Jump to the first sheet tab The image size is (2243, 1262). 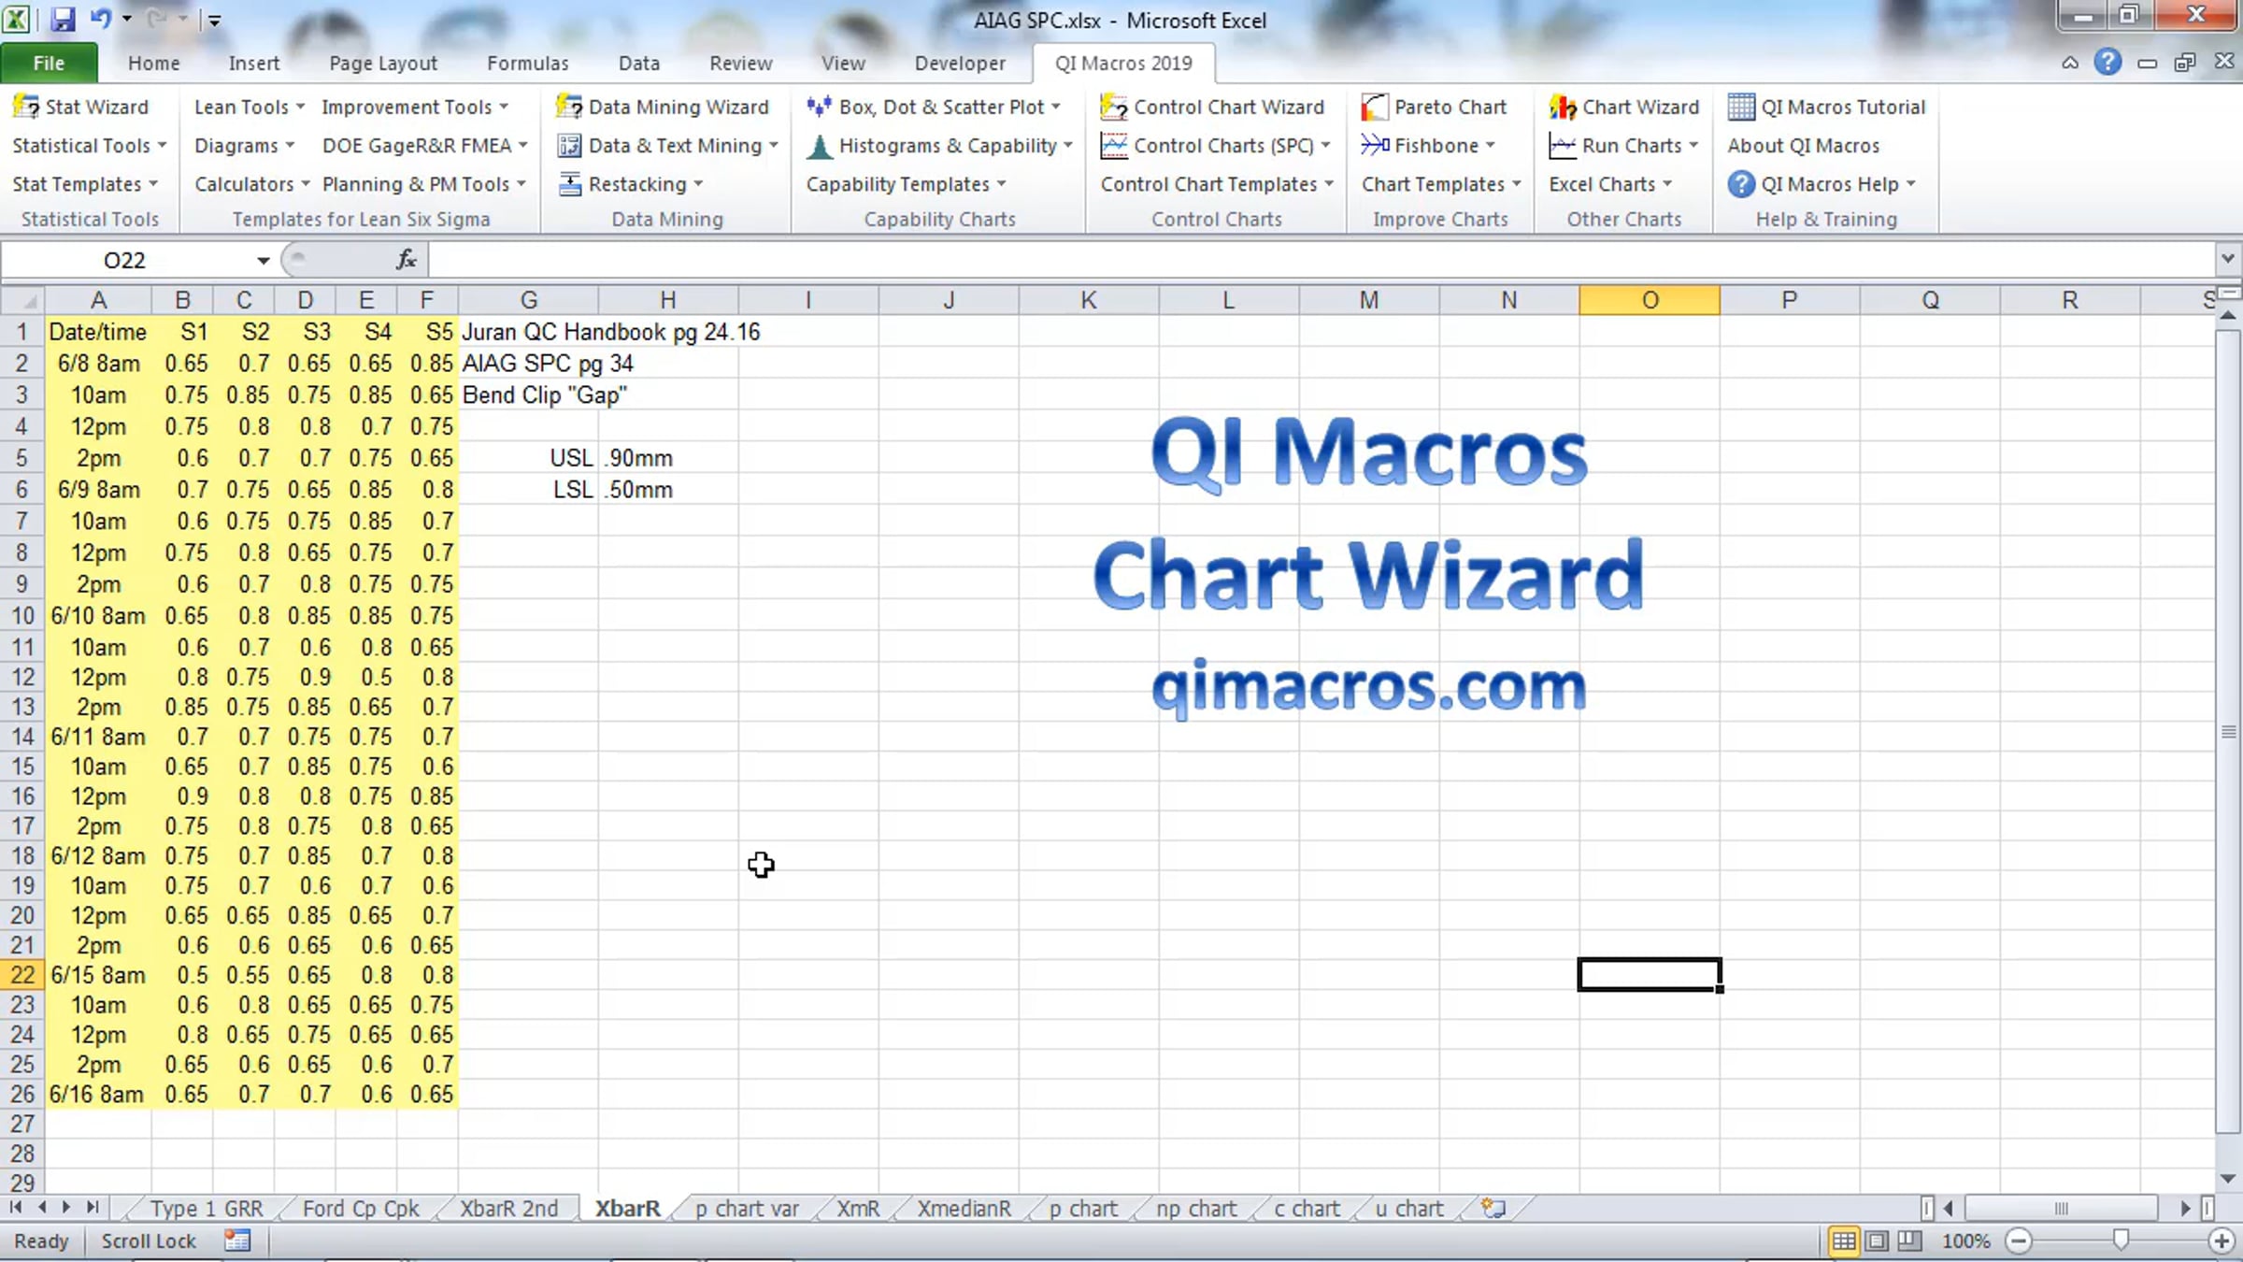pyautogui.click(x=16, y=1208)
